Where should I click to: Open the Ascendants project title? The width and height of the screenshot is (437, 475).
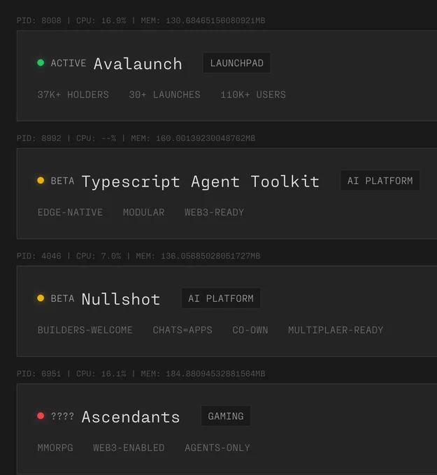click(131, 417)
